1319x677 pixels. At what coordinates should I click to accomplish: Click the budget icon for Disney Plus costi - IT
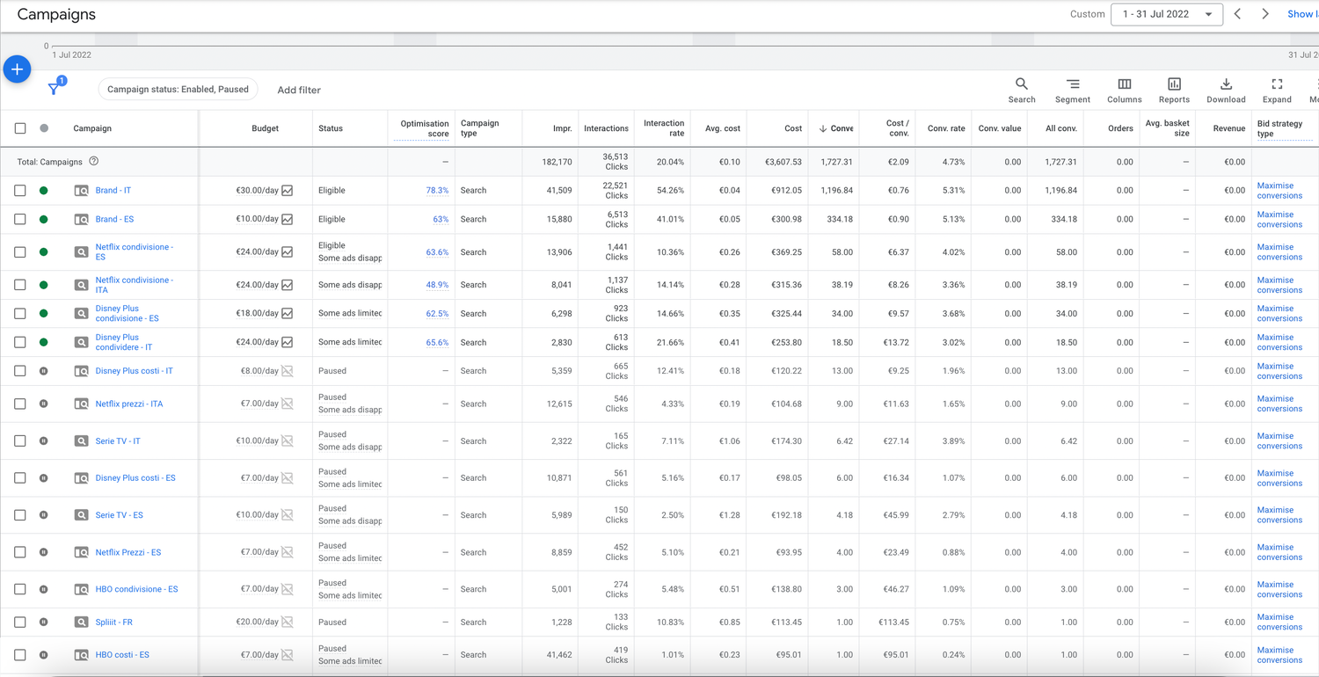287,371
